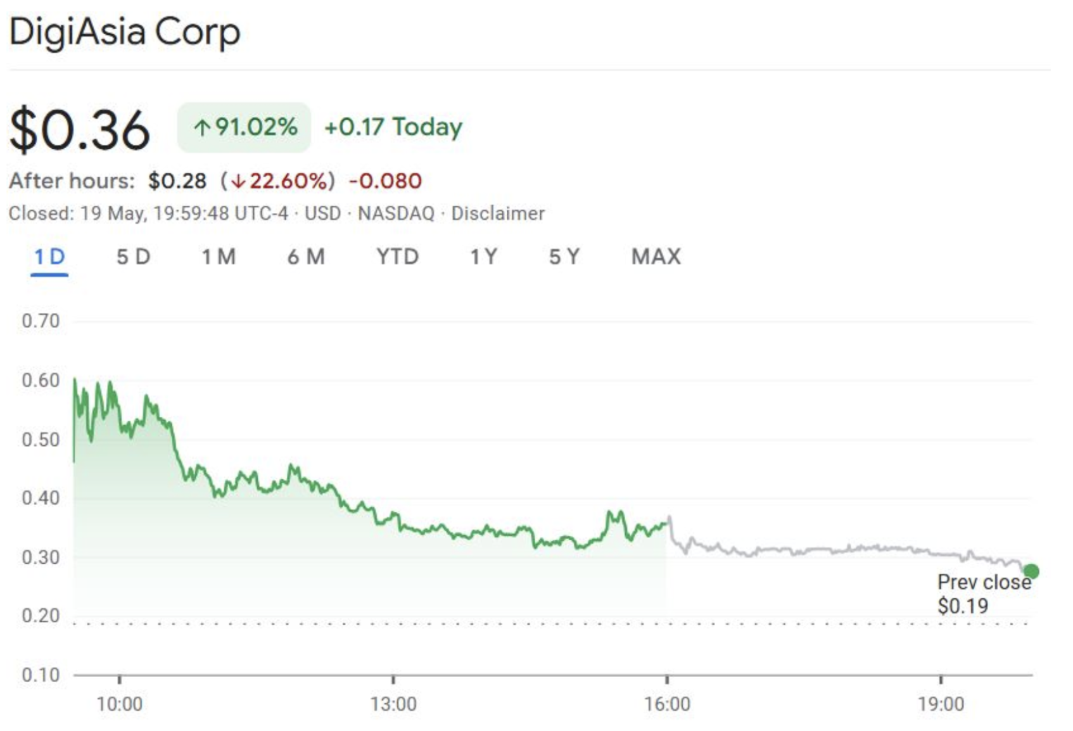Image resolution: width=1073 pixels, height=731 pixels.
Task: Select the MAX range tab
Action: 656,257
